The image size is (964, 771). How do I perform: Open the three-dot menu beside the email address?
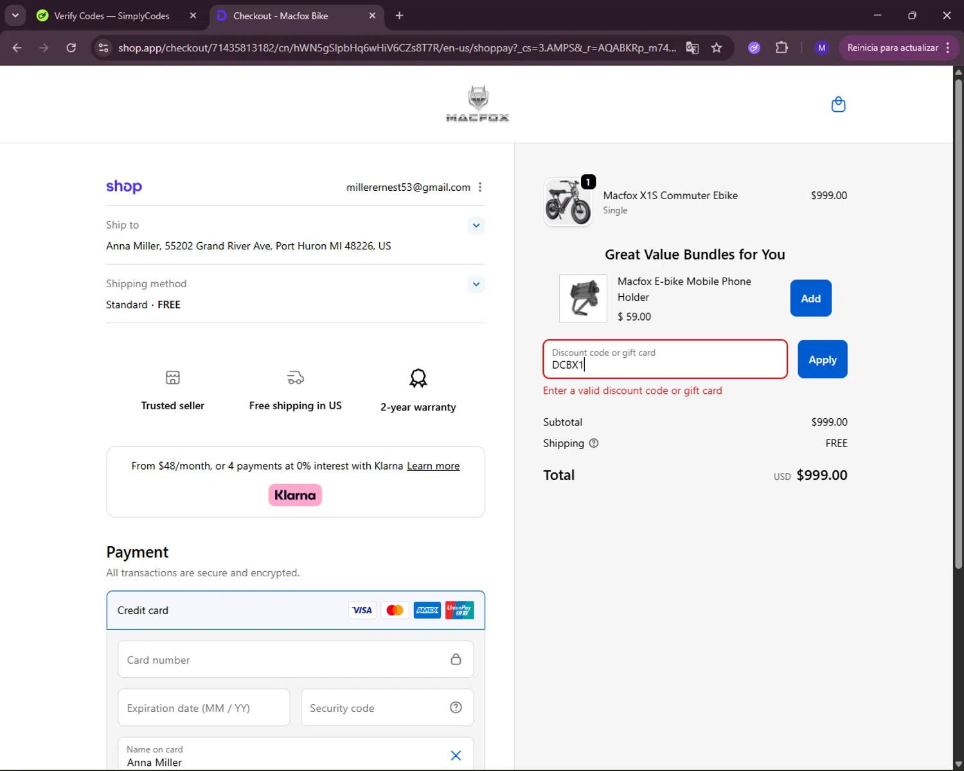pyautogui.click(x=480, y=187)
